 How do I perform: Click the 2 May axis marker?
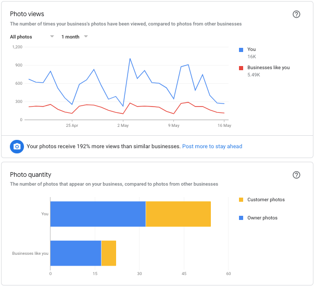pyautogui.click(x=123, y=125)
